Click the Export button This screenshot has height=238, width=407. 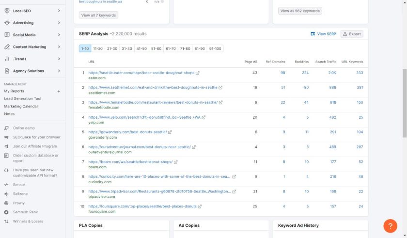(x=352, y=34)
